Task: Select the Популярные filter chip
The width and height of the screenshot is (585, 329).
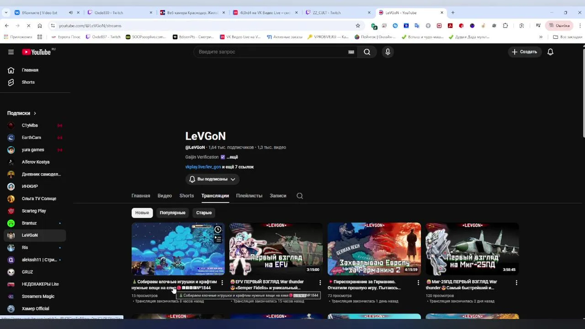Action: [172, 213]
